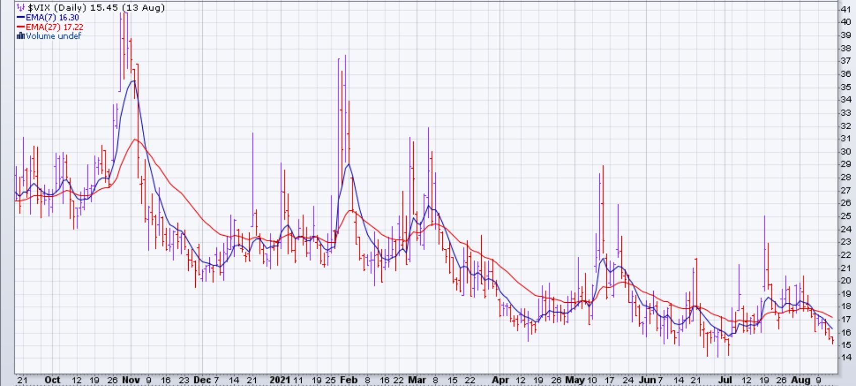The width and height of the screenshot is (856, 386).
Task: Click the 20 value on price axis
Action: tap(845, 281)
